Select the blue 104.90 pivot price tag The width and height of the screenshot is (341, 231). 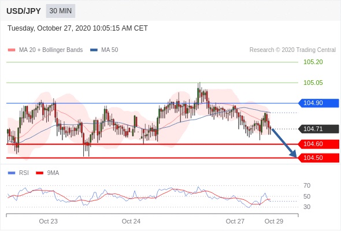coord(318,103)
